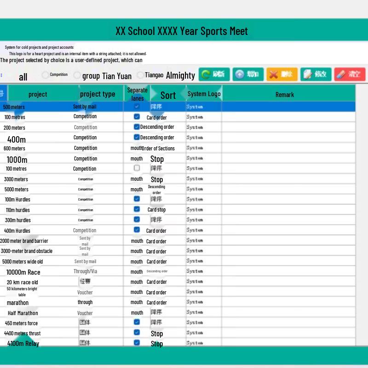Click empty Remark cell of 1000m row
368x368 pixels.
pyautogui.click(x=288, y=158)
